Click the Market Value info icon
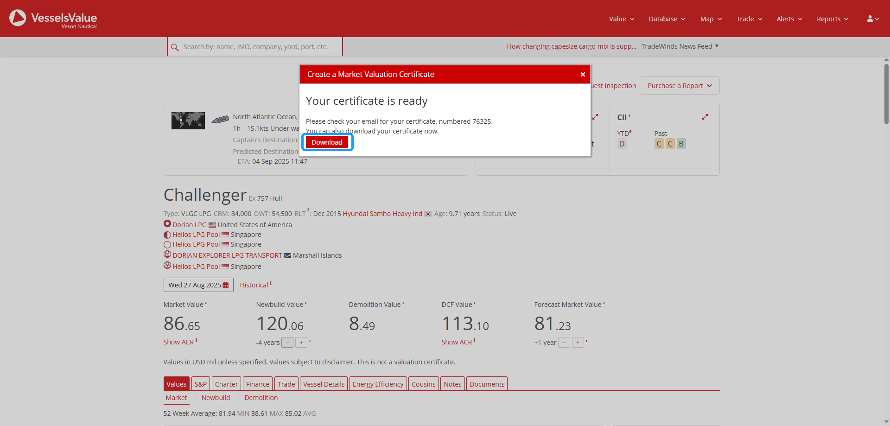Image resolution: width=890 pixels, height=426 pixels. point(206,303)
